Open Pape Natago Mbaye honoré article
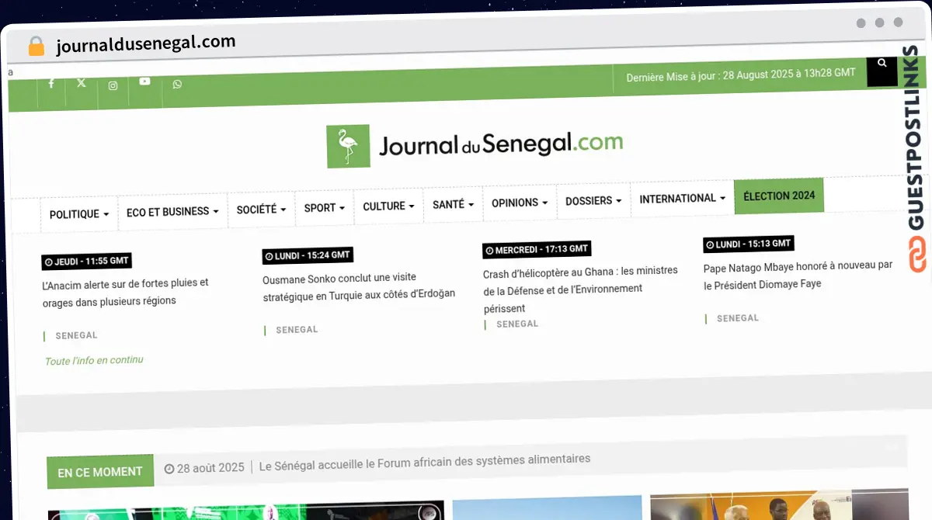This screenshot has width=932, height=520. pyautogui.click(x=798, y=275)
